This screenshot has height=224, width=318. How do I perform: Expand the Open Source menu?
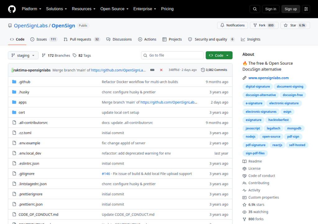(x=114, y=9)
